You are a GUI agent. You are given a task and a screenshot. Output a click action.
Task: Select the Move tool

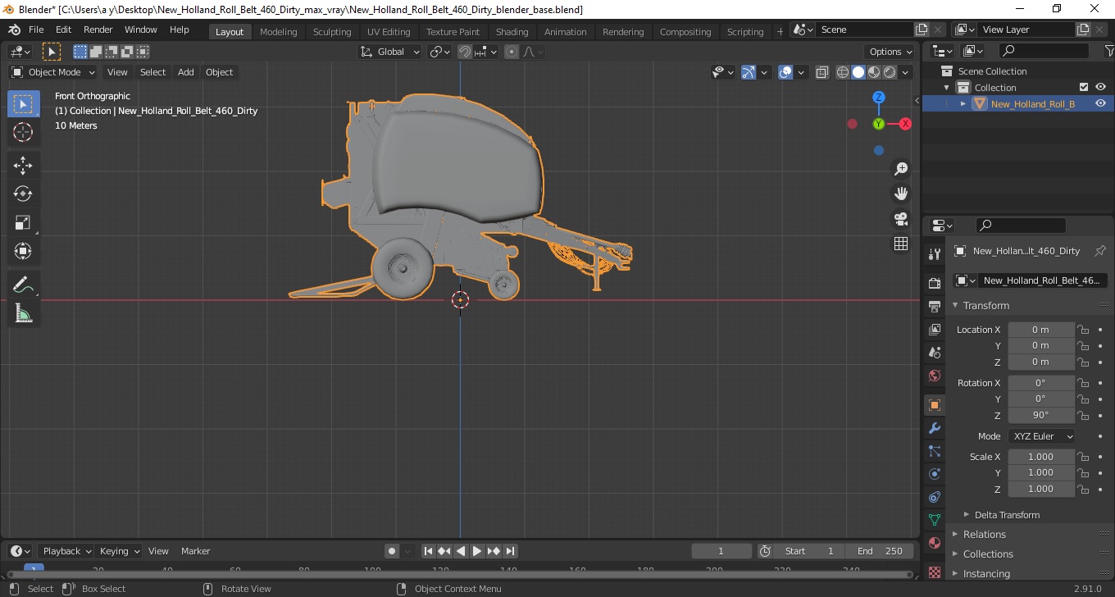pyautogui.click(x=23, y=166)
